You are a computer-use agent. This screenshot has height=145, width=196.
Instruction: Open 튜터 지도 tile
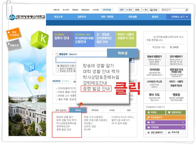click(154, 97)
